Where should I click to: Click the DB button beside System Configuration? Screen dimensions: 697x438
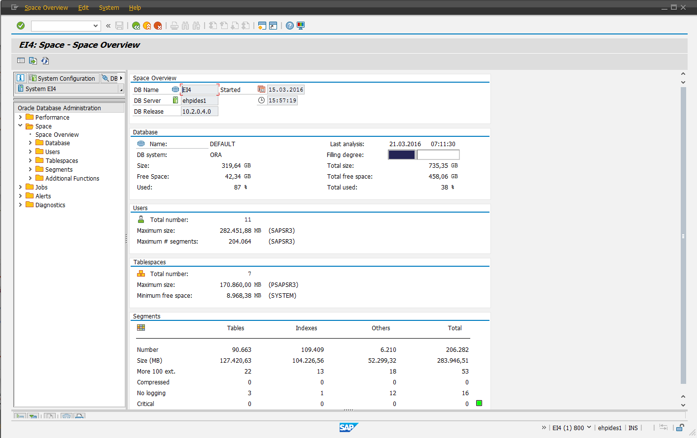click(109, 78)
